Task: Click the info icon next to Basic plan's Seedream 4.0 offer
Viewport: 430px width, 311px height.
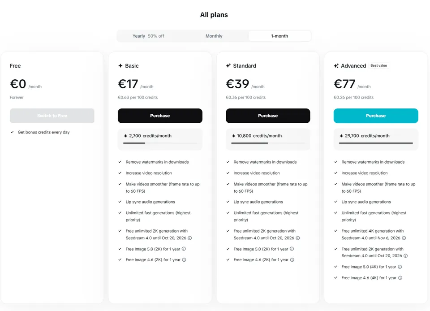Action: (190, 238)
